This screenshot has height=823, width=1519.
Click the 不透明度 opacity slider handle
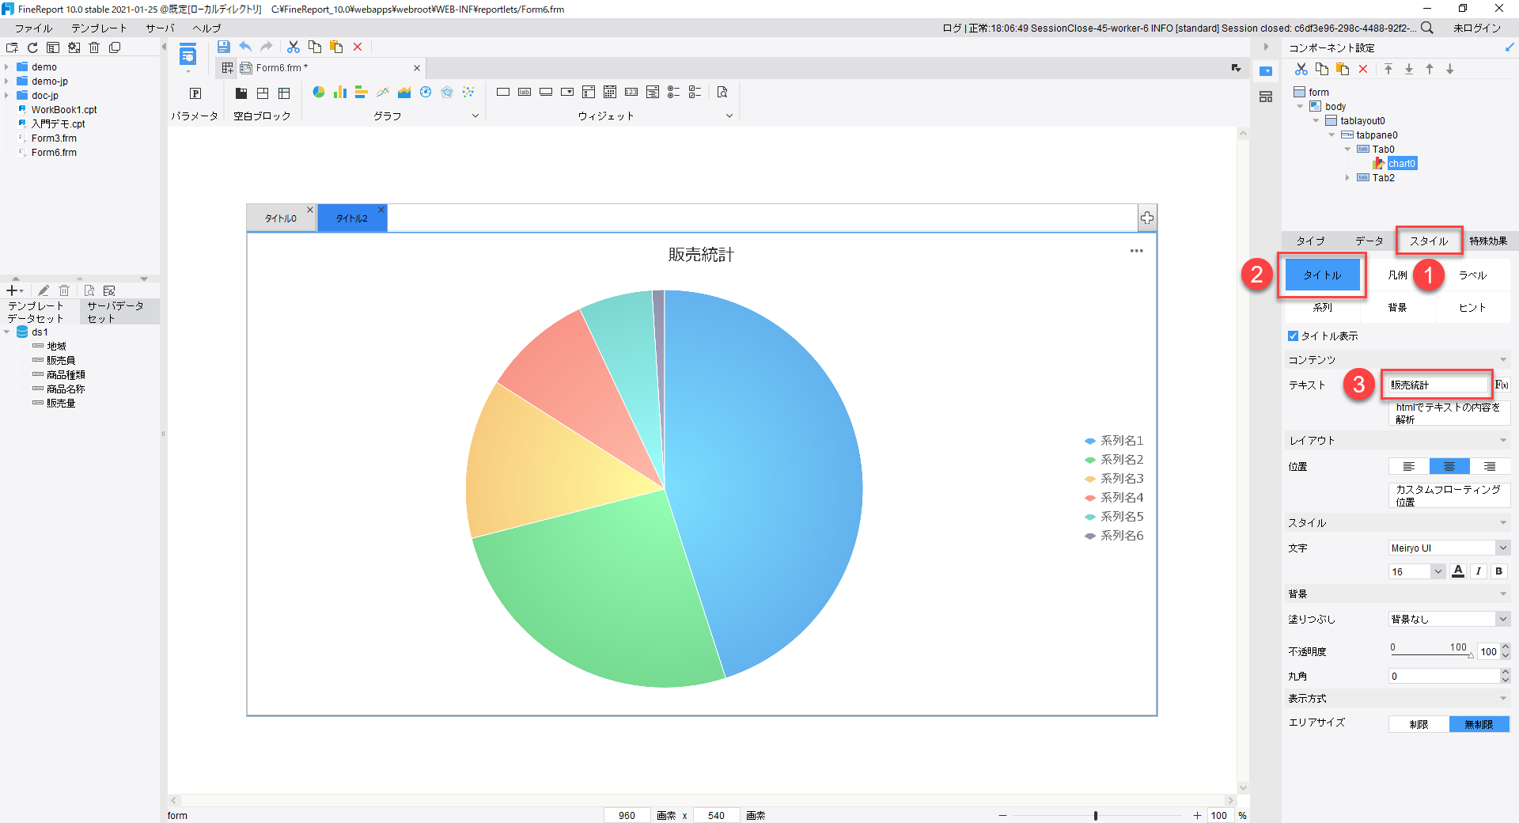[x=1471, y=654]
